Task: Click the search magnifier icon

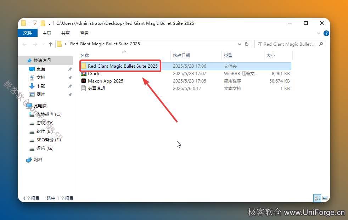Action: tap(321, 44)
